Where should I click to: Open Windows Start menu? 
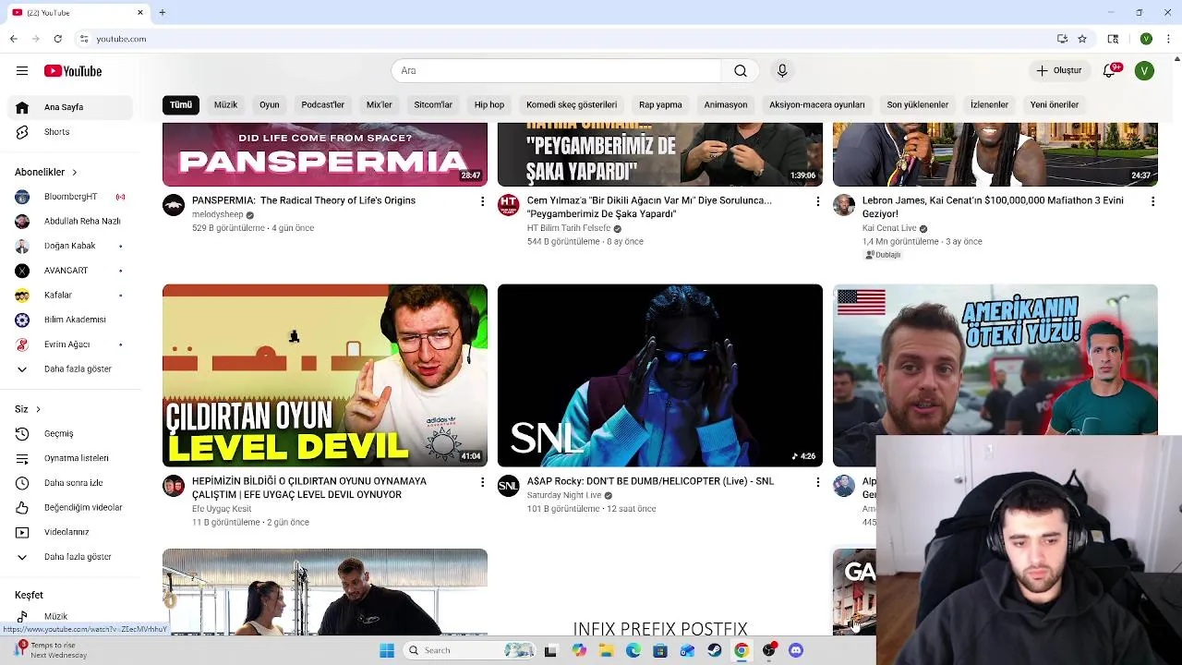coord(387,650)
